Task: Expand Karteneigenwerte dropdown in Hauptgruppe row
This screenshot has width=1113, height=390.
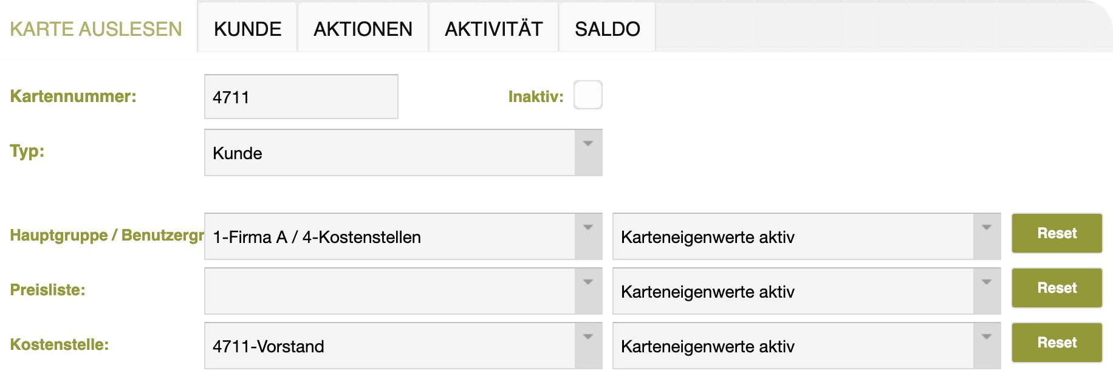Action: [x=987, y=236]
